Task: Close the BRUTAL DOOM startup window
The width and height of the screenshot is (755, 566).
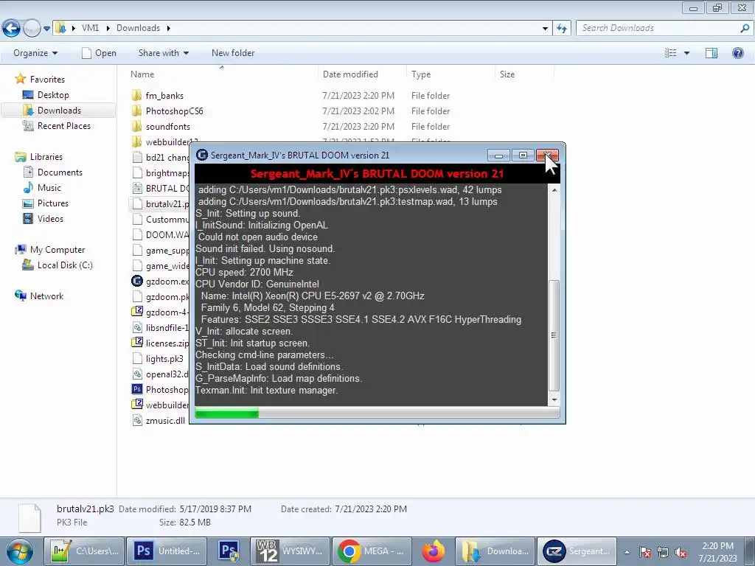Action: pyautogui.click(x=548, y=155)
